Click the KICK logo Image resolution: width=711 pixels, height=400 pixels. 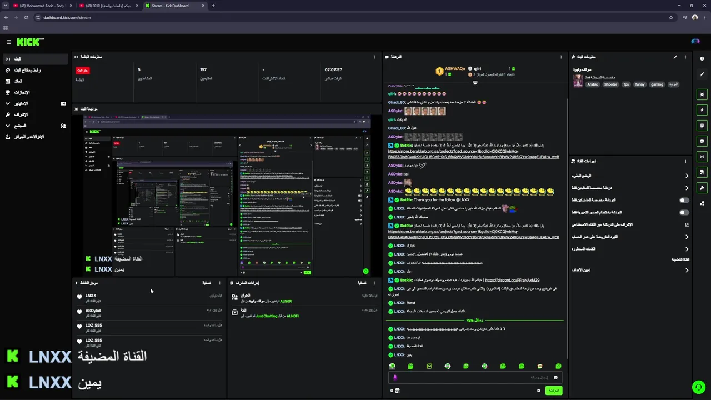pyautogui.click(x=30, y=42)
